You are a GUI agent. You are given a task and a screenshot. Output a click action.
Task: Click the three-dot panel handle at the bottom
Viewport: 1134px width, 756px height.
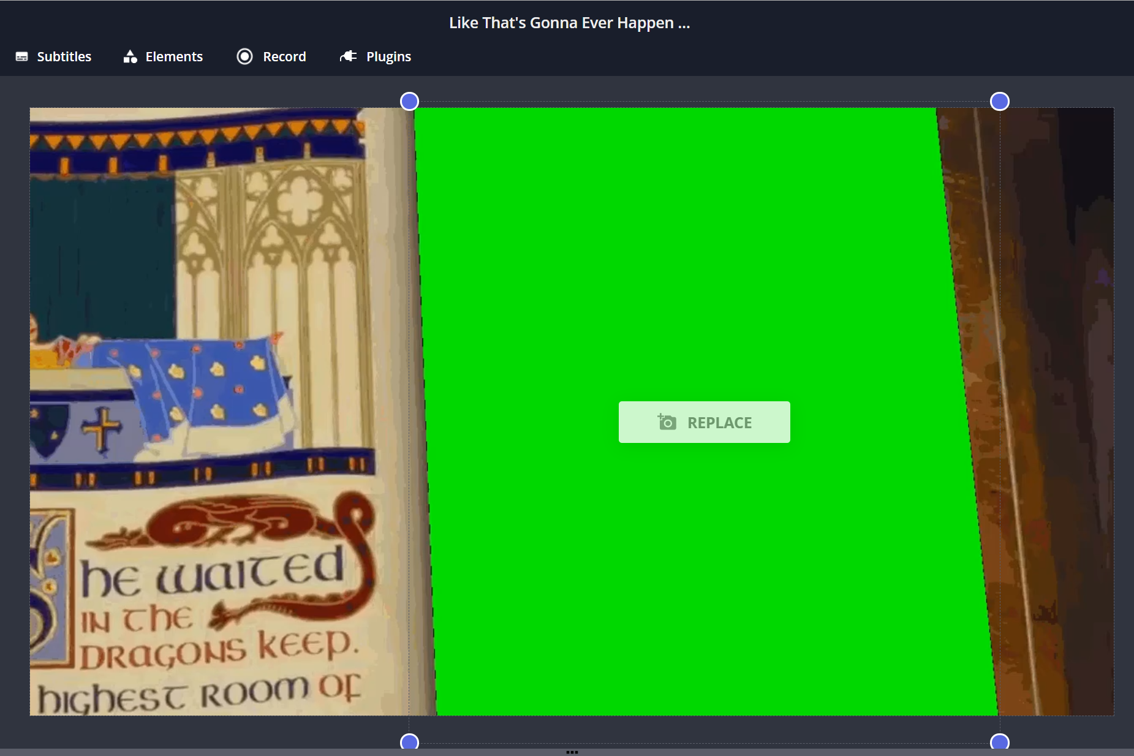click(572, 752)
